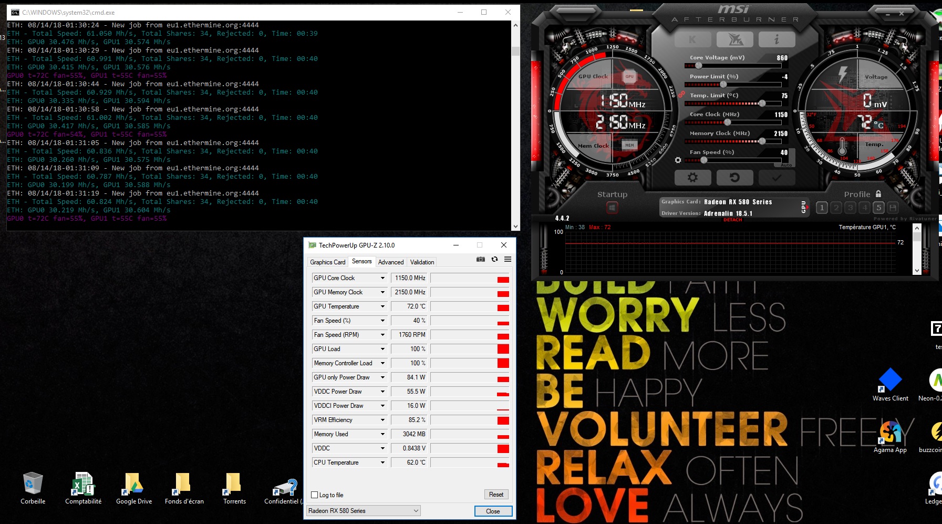Open the GPU-Z hamburger menu
This screenshot has height=524, width=942.
(x=508, y=259)
